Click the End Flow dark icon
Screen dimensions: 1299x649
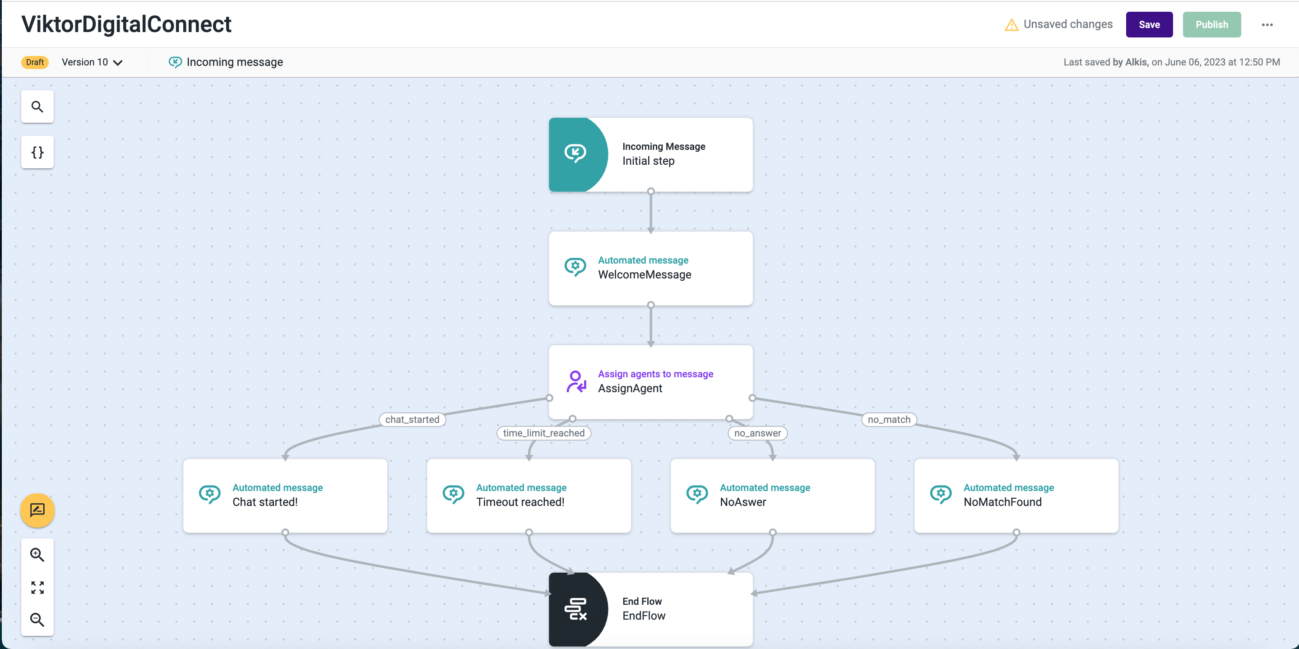pos(575,609)
